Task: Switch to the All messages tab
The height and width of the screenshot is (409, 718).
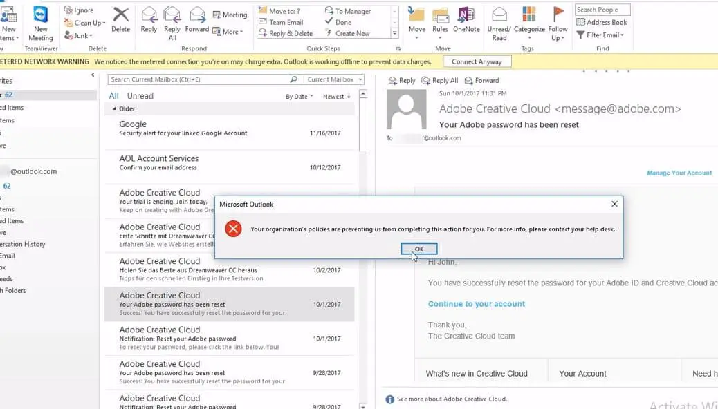Action: (113, 95)
